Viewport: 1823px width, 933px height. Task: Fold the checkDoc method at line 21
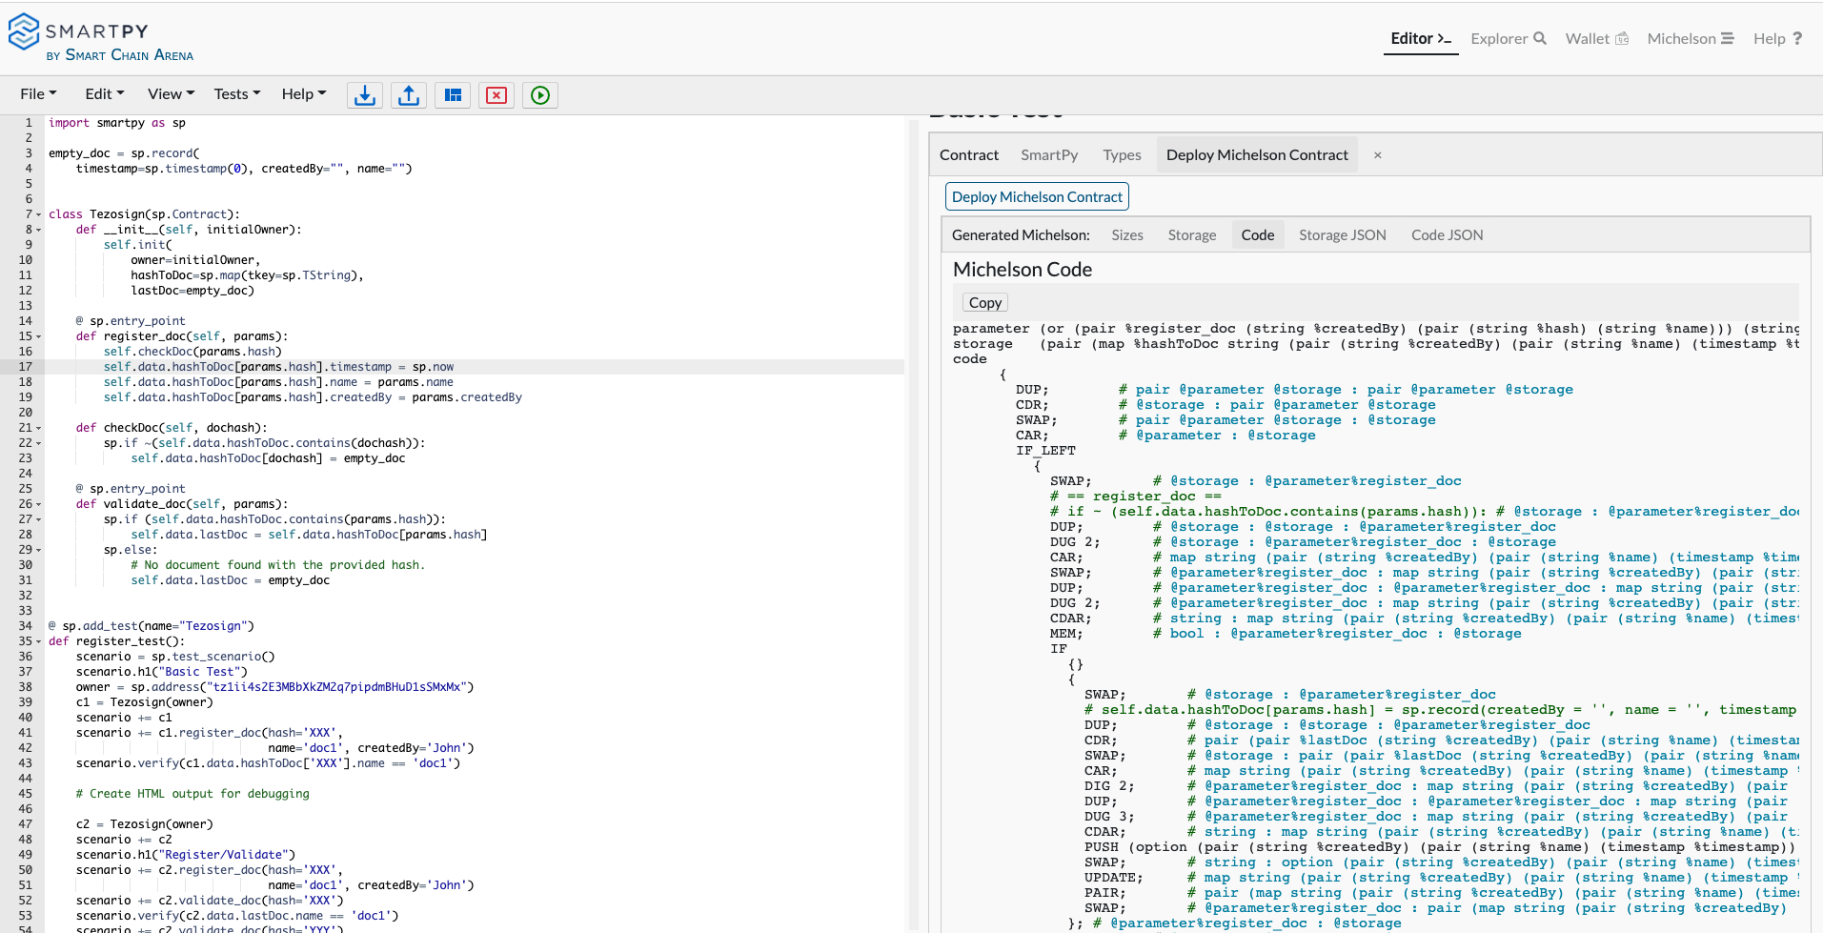click(39, 429)
